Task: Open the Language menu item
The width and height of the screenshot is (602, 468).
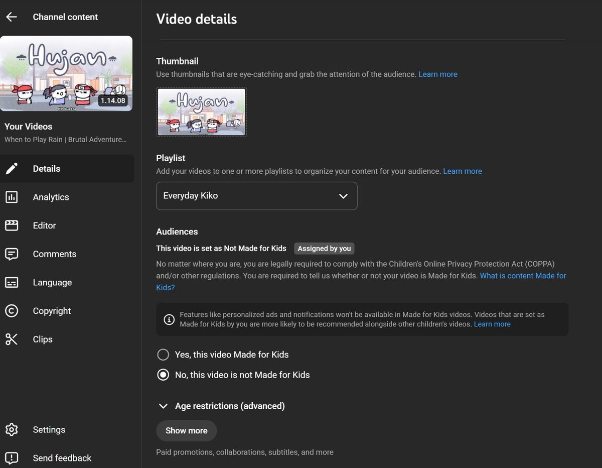Action: pos(67,282)
